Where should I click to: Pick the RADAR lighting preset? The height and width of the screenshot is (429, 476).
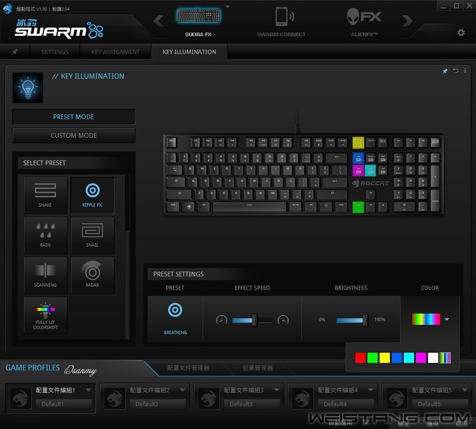click(x=92, y=275)
